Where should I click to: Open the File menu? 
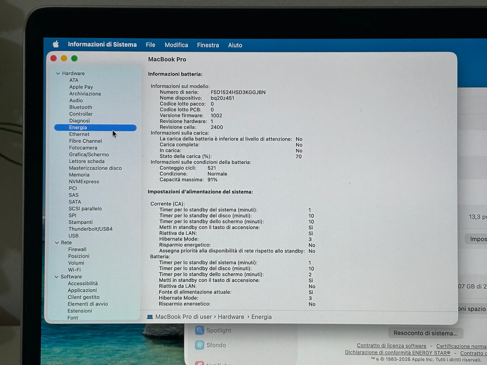(x=151, y=45)
